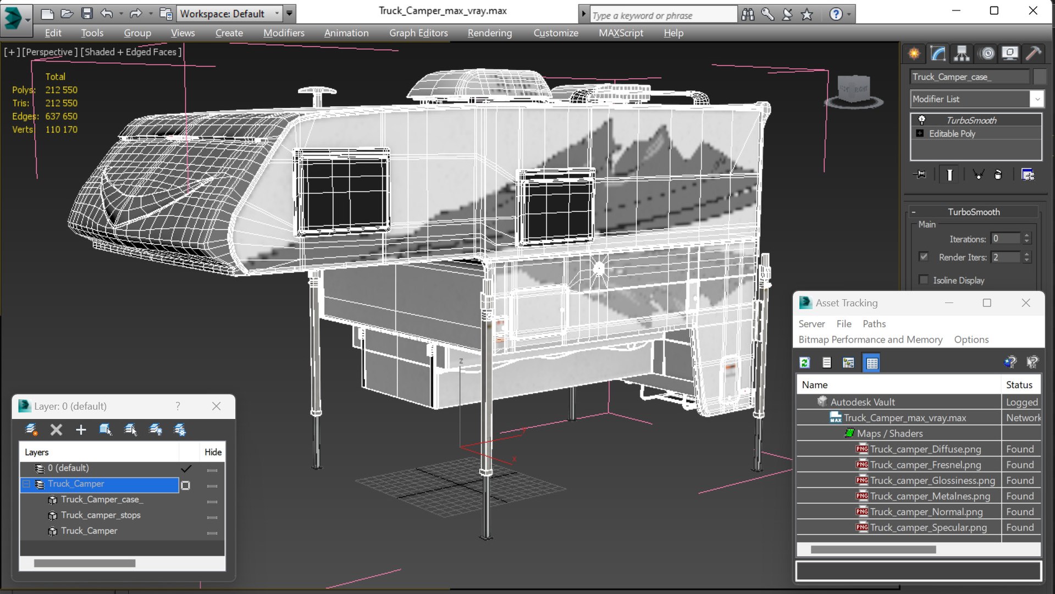Open the Paths menu in Asset Tracking
Image resolution: width=1055 pixels, height=594 pixels.
[874, 324]
